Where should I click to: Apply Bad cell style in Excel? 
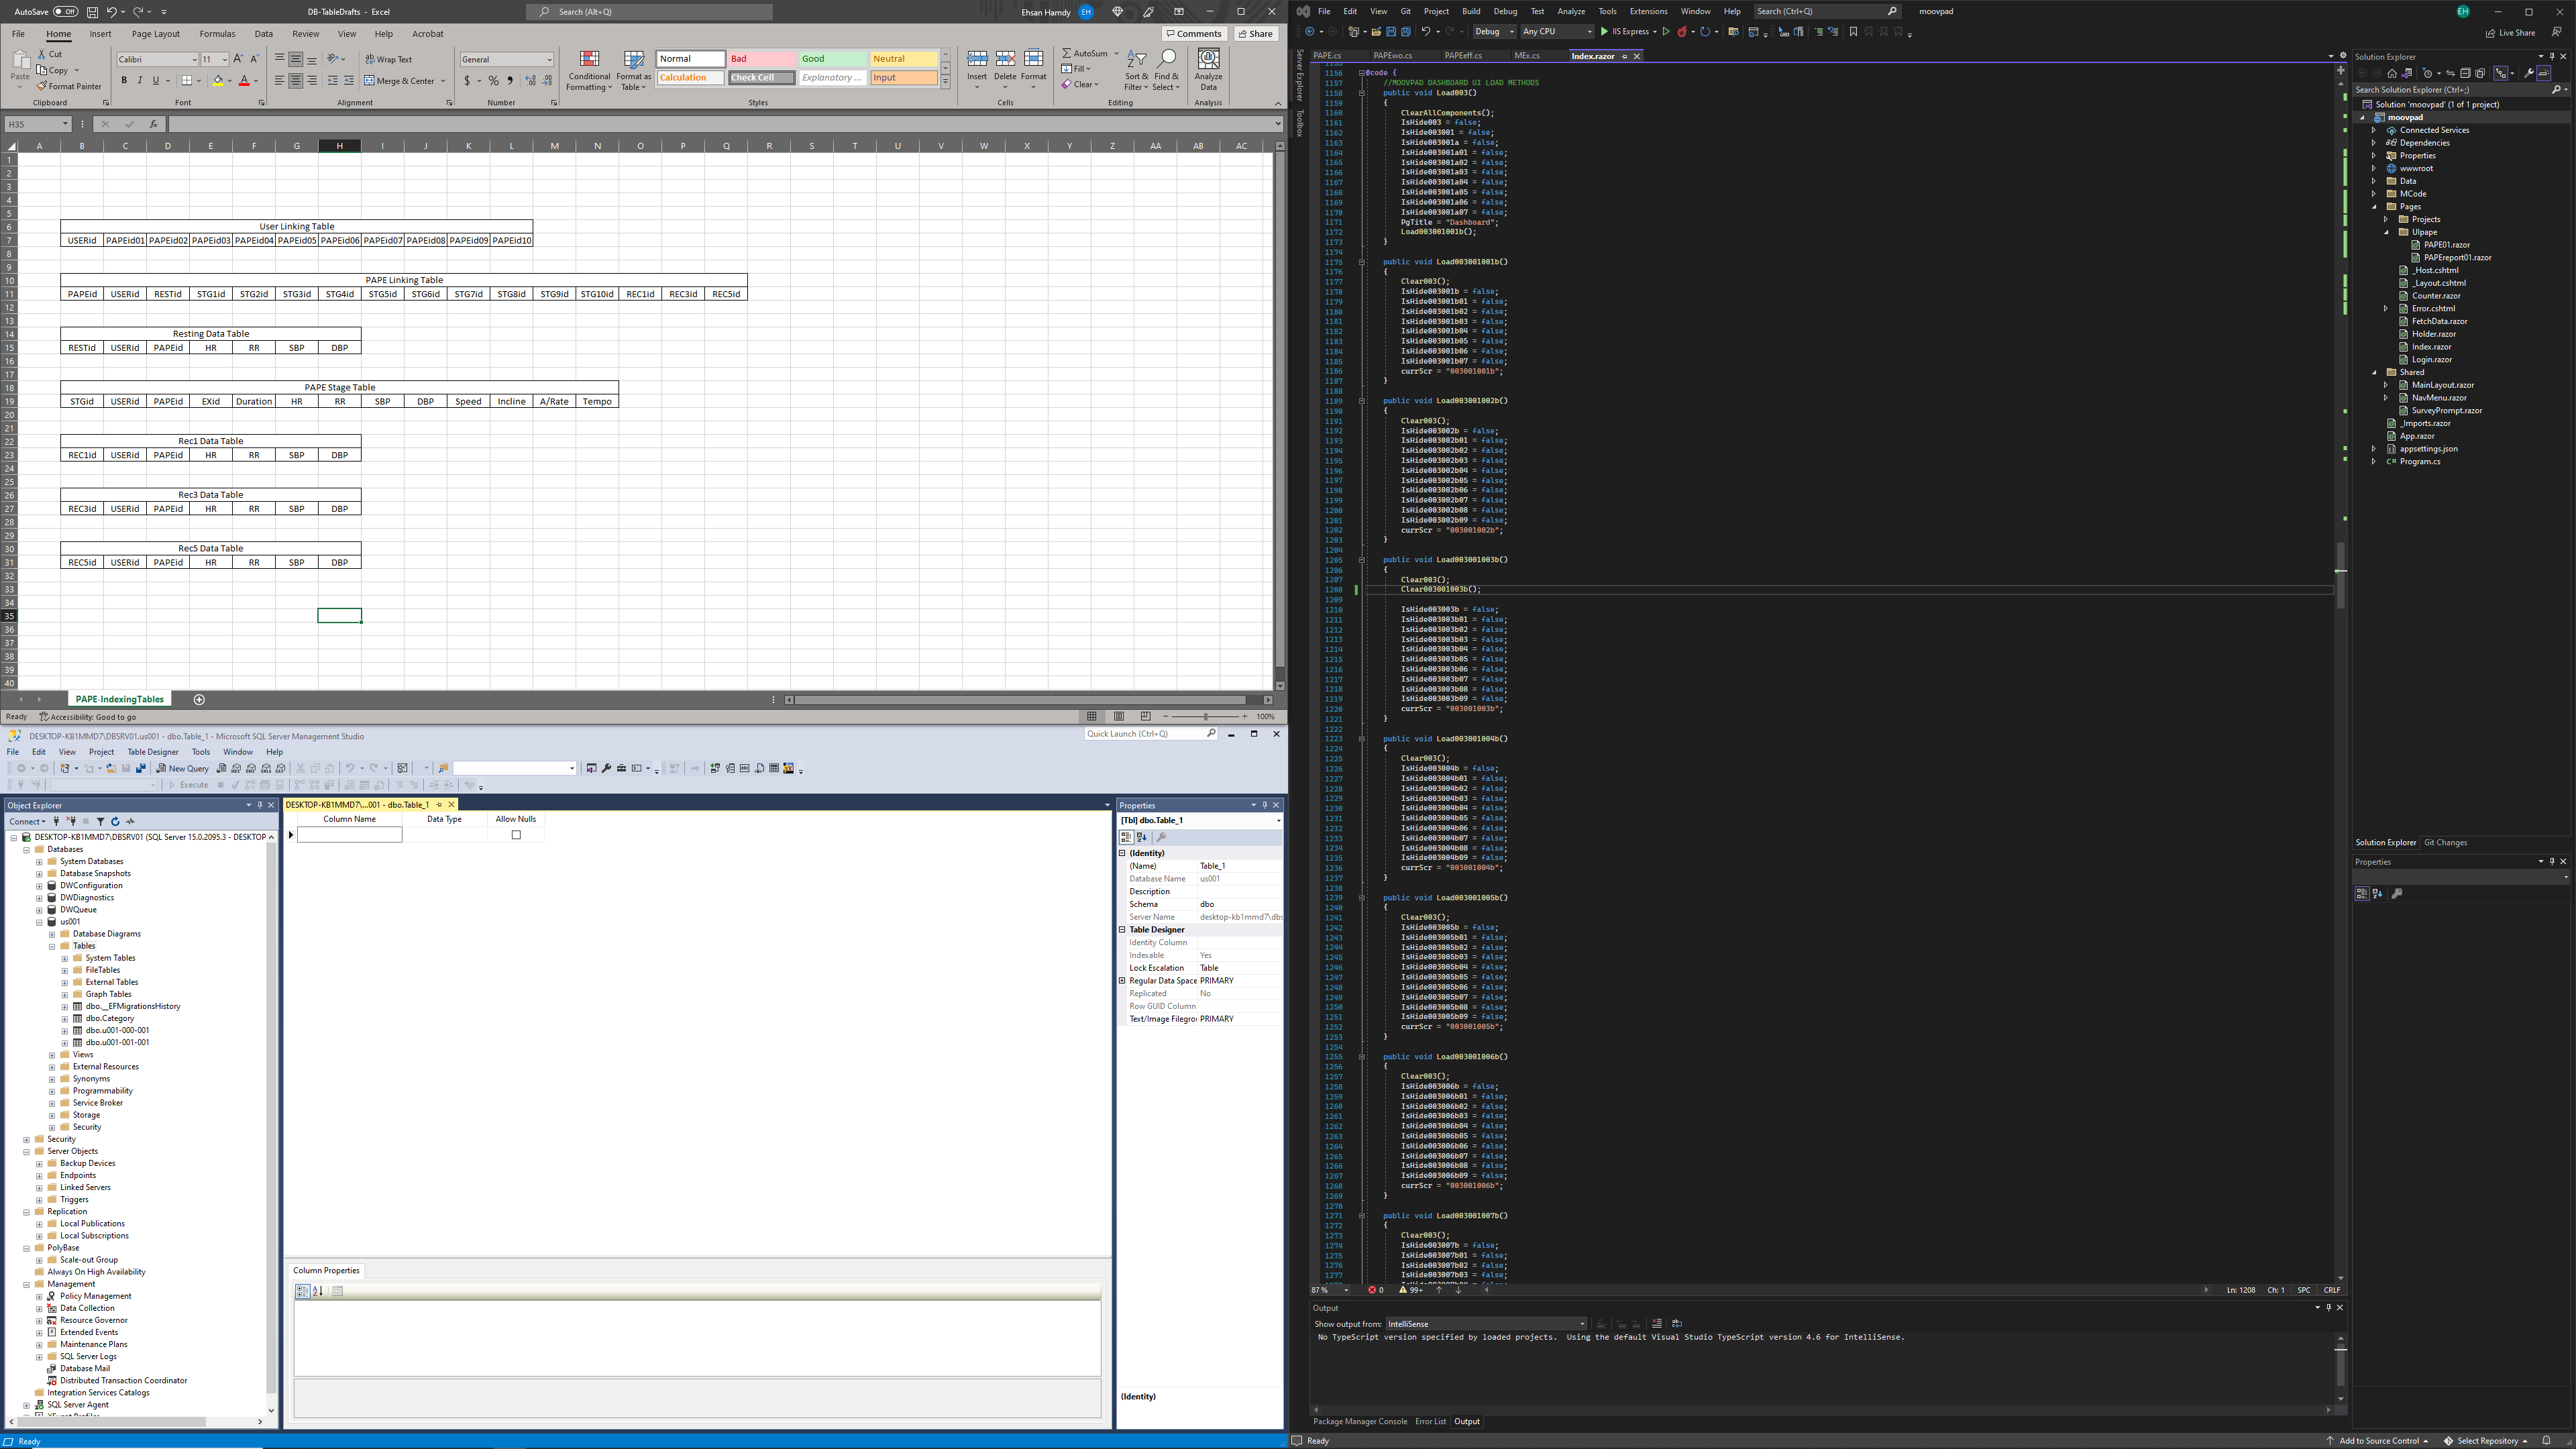pos(761,59)
